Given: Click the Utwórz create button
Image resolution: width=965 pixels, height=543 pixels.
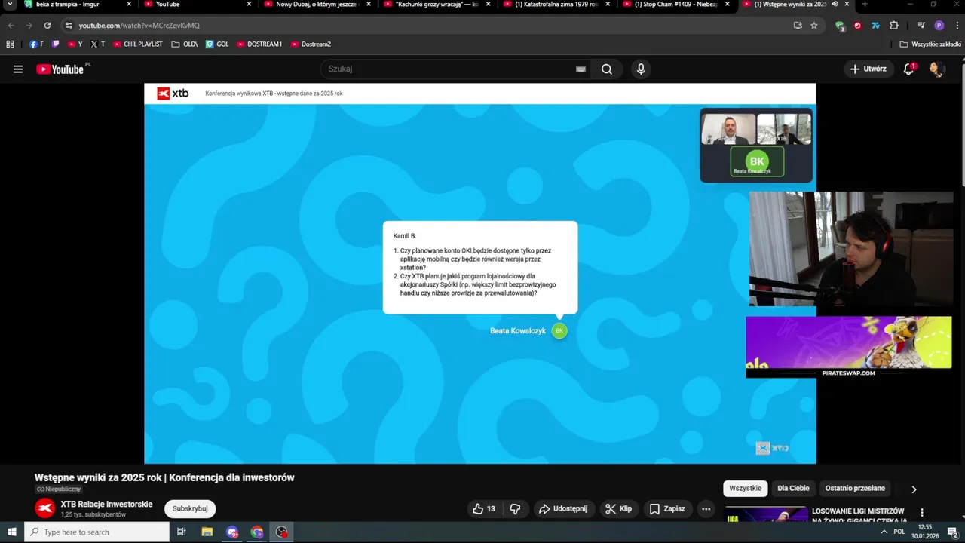Looking at the screenshot, I should click(868, 69).
